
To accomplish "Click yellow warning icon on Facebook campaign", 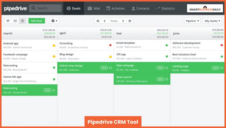I will (x=54, y=56).
